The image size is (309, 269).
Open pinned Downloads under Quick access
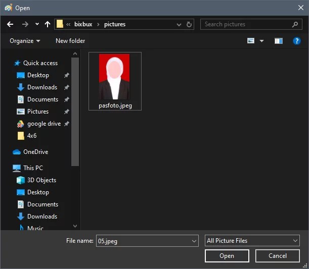pos(42,87)
